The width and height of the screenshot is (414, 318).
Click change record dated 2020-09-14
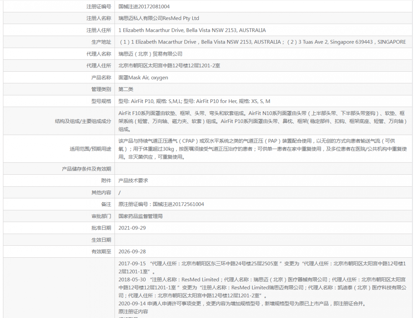pyautogui.click(x=242, y=304)
